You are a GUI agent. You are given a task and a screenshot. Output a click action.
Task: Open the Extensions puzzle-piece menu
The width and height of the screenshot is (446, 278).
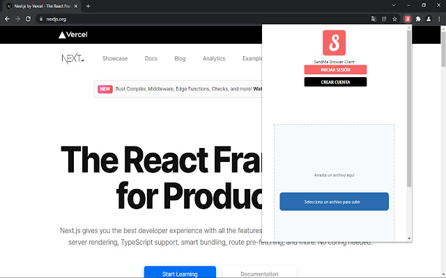[418, 19]
